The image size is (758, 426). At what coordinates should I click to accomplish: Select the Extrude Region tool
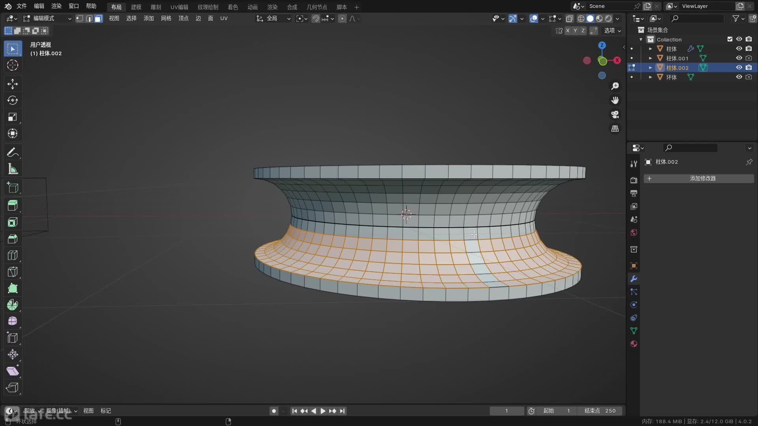[13, 206]
